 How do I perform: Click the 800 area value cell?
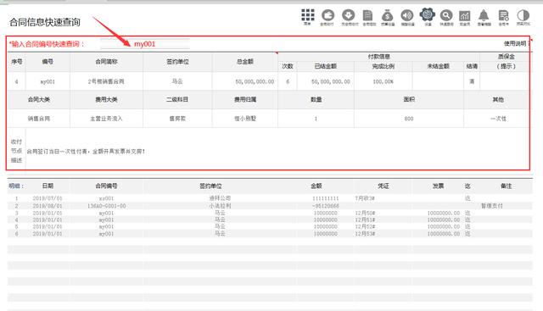(409, 119)
